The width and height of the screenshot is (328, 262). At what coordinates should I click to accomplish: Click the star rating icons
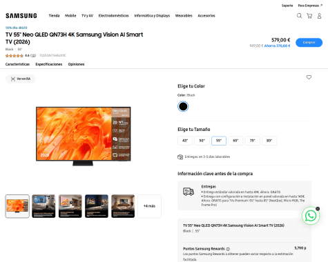pyautogui.click(x=15, y=56)
